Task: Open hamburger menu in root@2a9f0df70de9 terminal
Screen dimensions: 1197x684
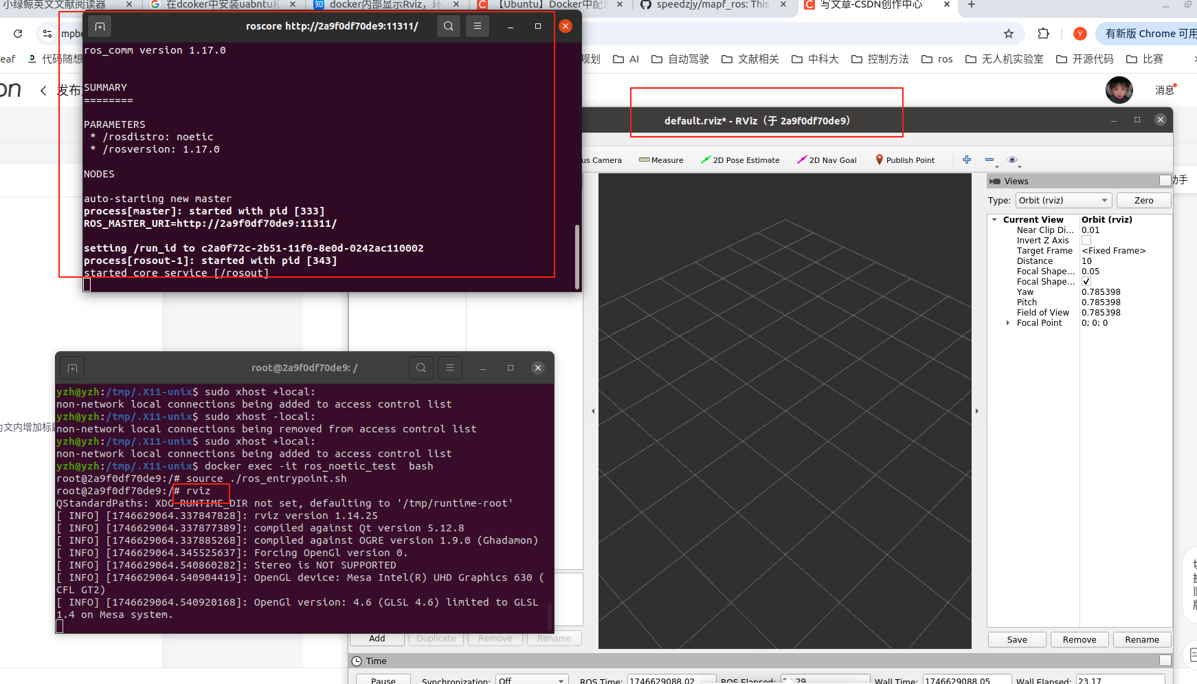Action: click(x=450, y=368)
